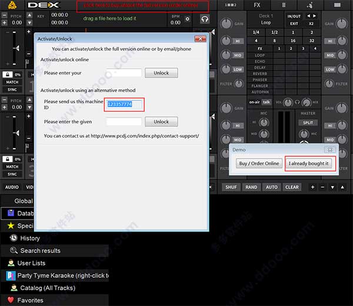This screenshot has height=306, width=353.
Task: Open the FX panel tab
Action: coord(257,5)
